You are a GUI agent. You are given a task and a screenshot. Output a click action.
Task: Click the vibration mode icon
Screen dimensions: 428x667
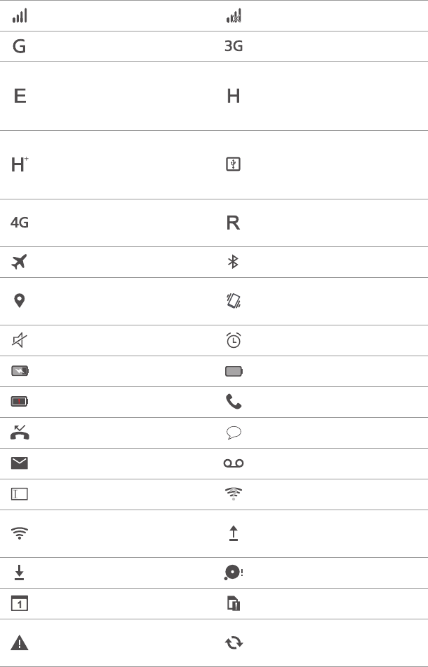(x=234, y=300)
